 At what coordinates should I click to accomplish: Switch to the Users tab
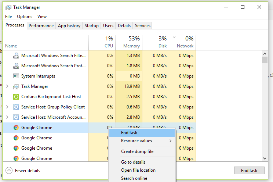coord(108,26)
